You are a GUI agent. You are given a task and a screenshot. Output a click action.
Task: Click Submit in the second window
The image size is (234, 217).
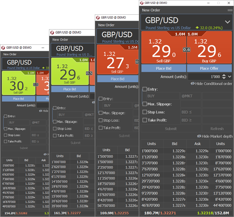75,143
